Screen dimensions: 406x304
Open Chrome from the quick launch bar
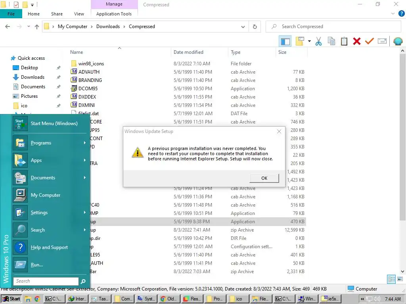37,299
